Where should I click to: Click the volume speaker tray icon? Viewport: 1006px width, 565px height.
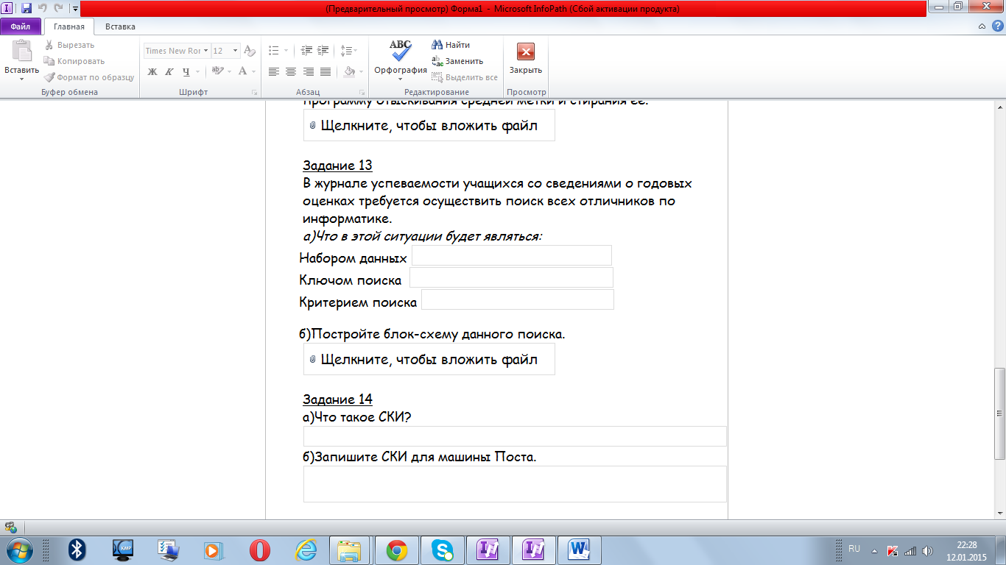click(927, 550)
